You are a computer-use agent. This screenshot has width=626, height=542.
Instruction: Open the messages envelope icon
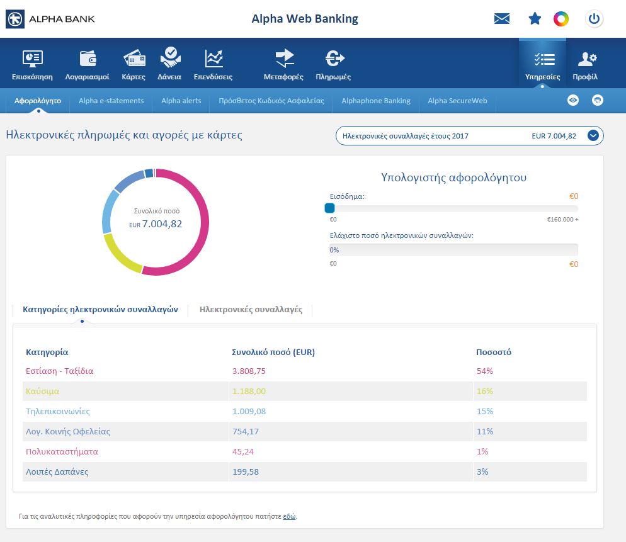pos(501,18)
